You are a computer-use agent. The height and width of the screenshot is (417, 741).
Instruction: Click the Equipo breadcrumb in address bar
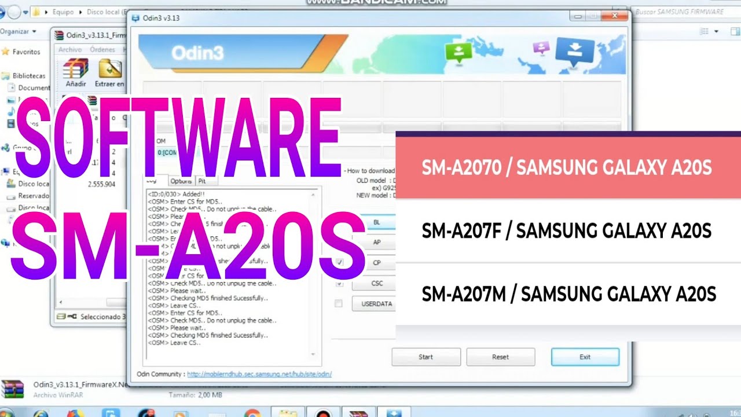coord(64,12)
